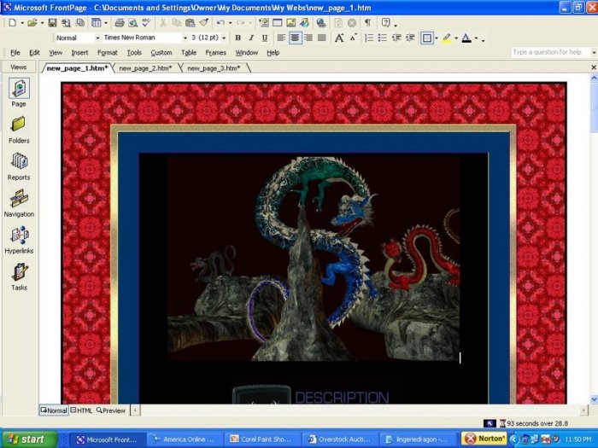Apply the Font Color button

tap(466, 38)
